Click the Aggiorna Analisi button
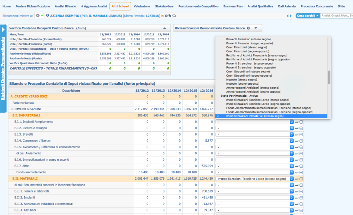This screenshot has height=215, width=353. [94, 6]
